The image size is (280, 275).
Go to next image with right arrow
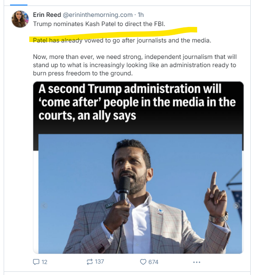(x=237, y=206)
